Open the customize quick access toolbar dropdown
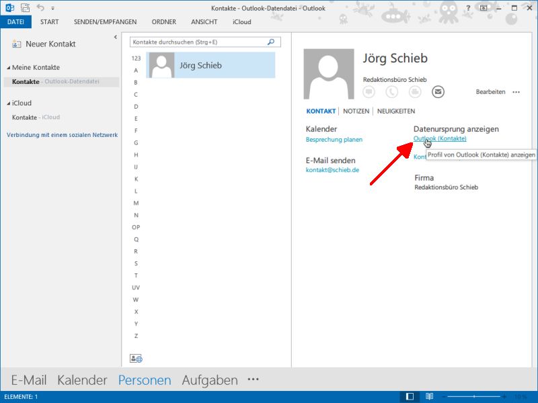The height and width of the screenshot is (403, 538). [x=53, y=8]
